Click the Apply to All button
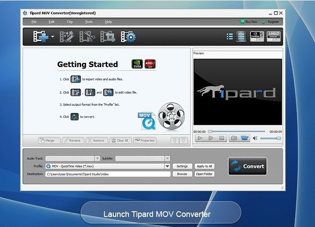Image resolution: width=315 pixels, height=227 pixels. click(204, 166)
